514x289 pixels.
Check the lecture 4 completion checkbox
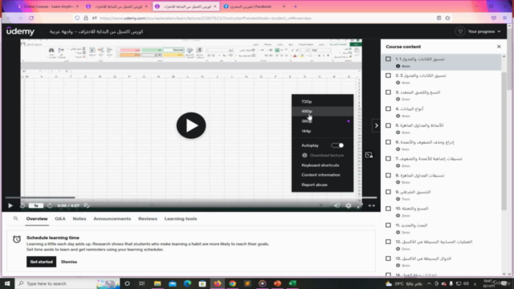(x=388, y=109)
